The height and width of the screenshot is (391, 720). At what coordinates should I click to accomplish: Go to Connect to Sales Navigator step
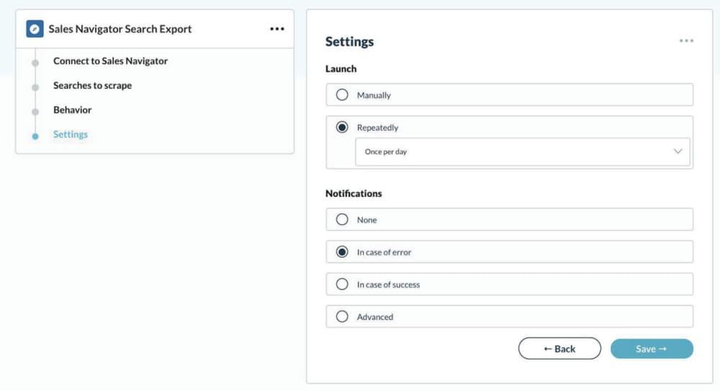[110, 61]
